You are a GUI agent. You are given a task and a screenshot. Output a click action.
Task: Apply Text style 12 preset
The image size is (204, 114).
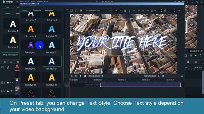click(52, 47)
